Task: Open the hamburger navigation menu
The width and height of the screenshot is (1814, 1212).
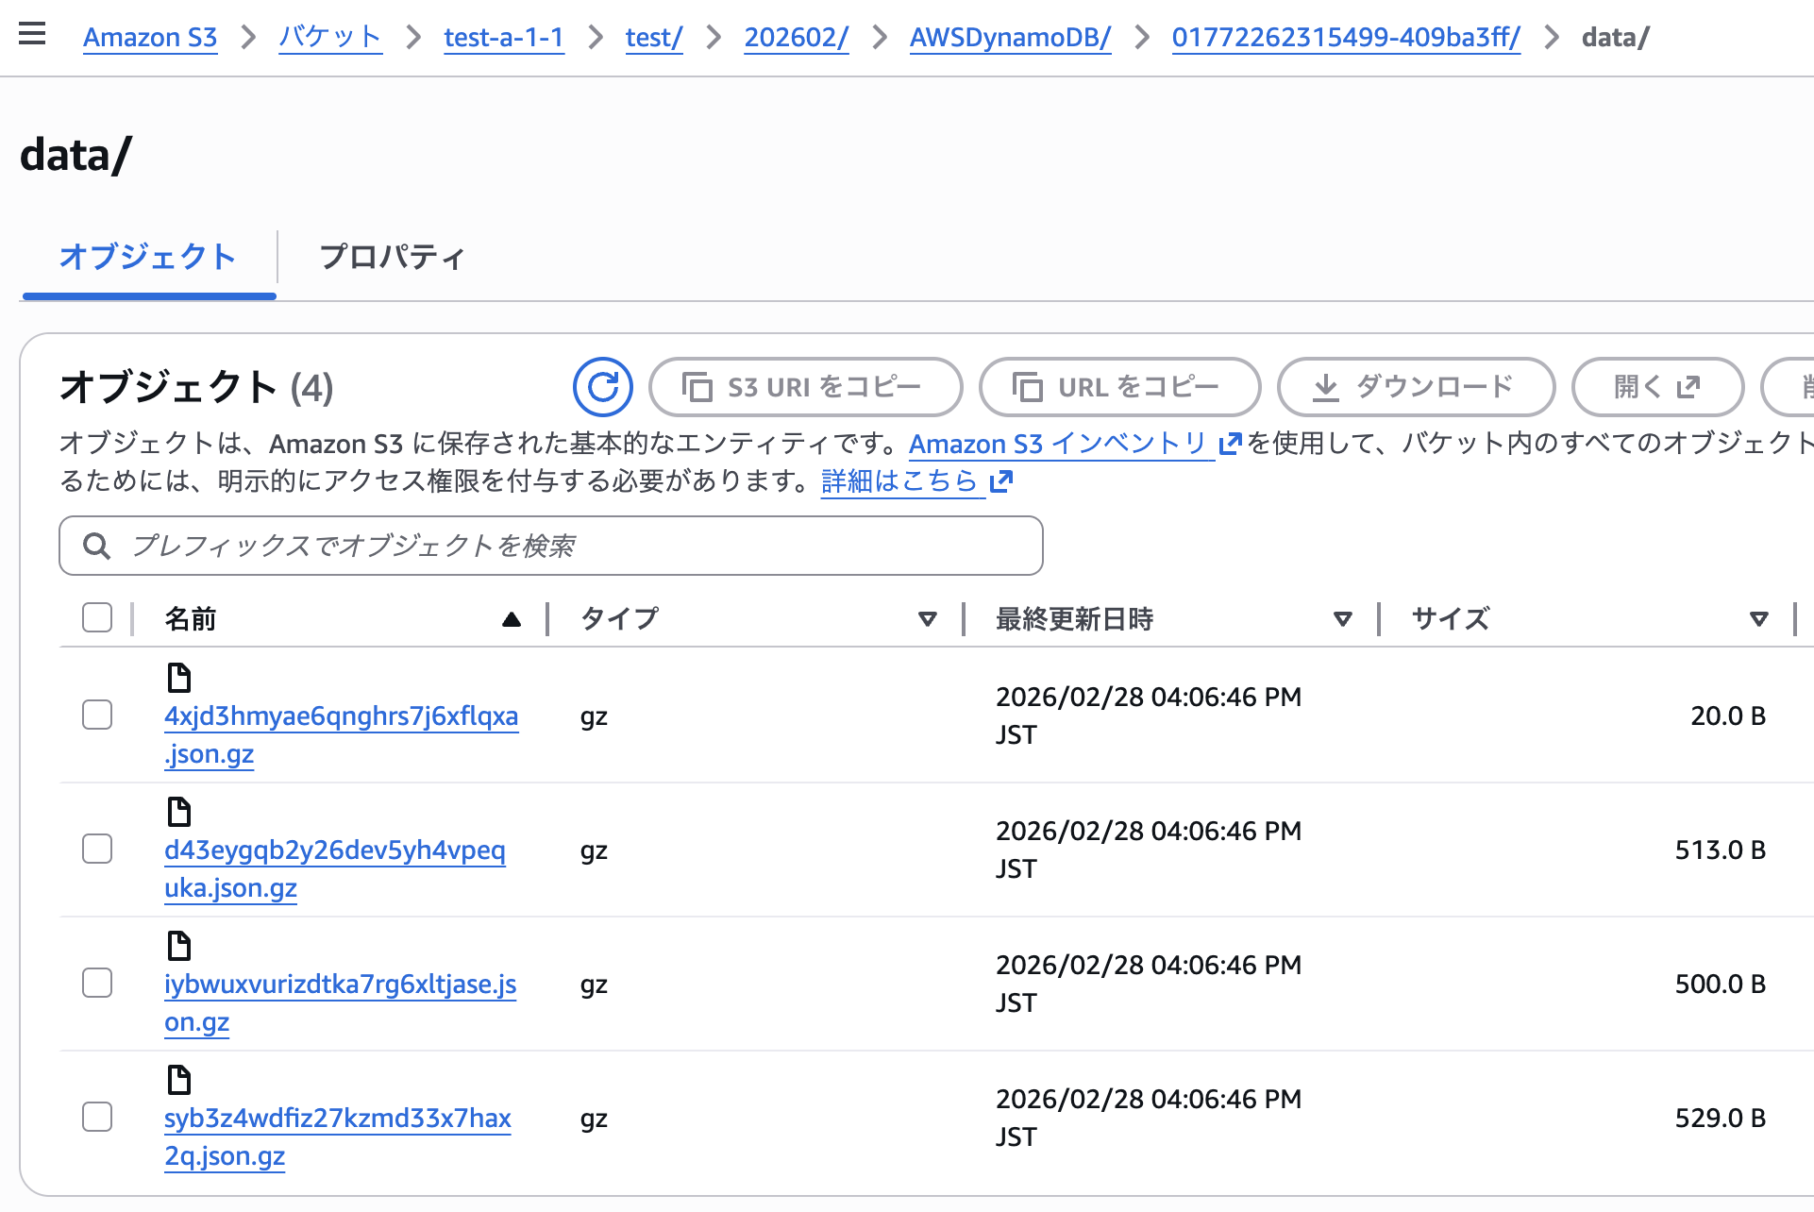Action: (x=32, y=34)
